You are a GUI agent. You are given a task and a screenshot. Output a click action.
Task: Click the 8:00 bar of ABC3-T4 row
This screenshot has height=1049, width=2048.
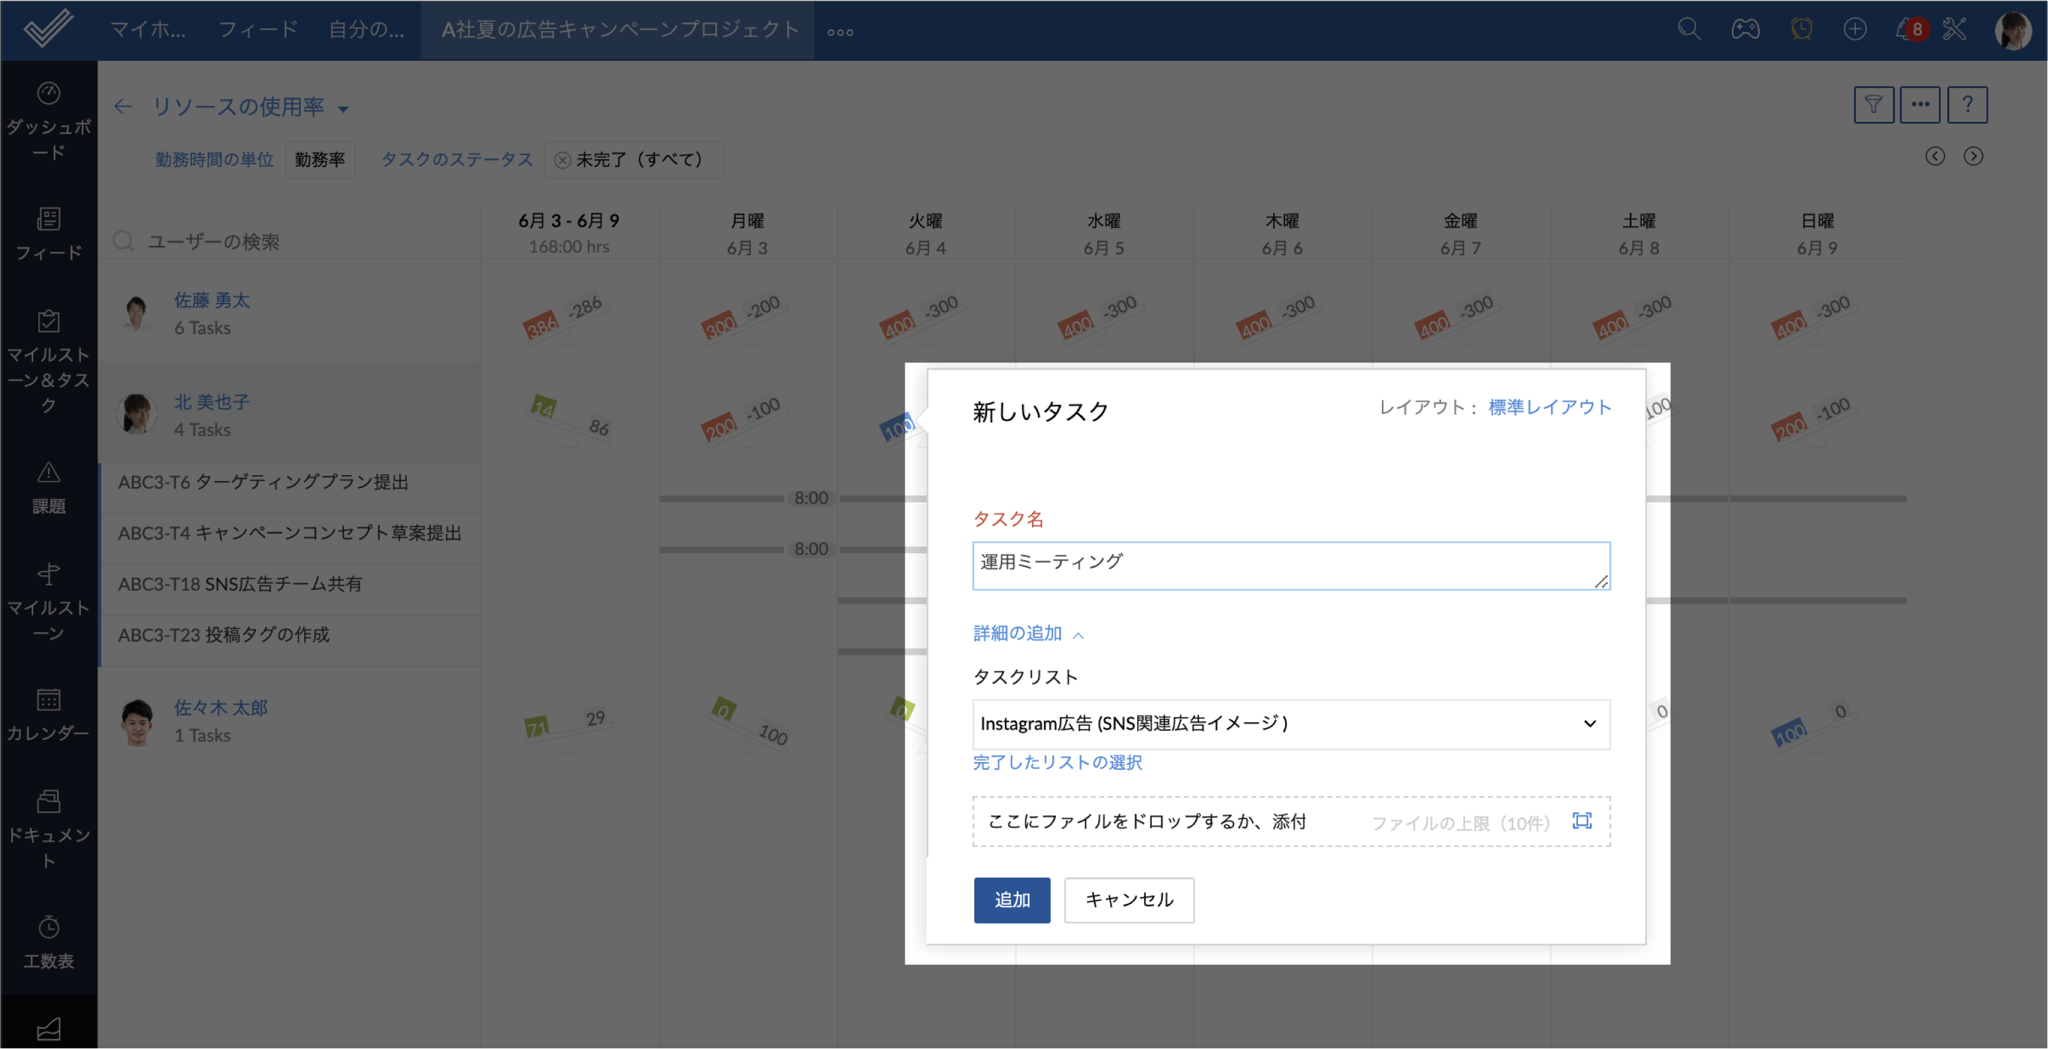pyautogui.click(x=811, y=549)
